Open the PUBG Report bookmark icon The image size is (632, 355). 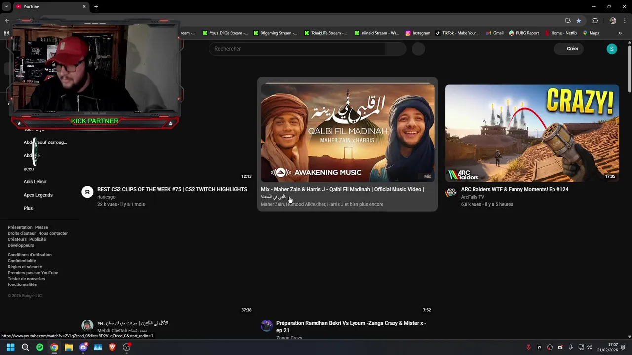point(512,33)
